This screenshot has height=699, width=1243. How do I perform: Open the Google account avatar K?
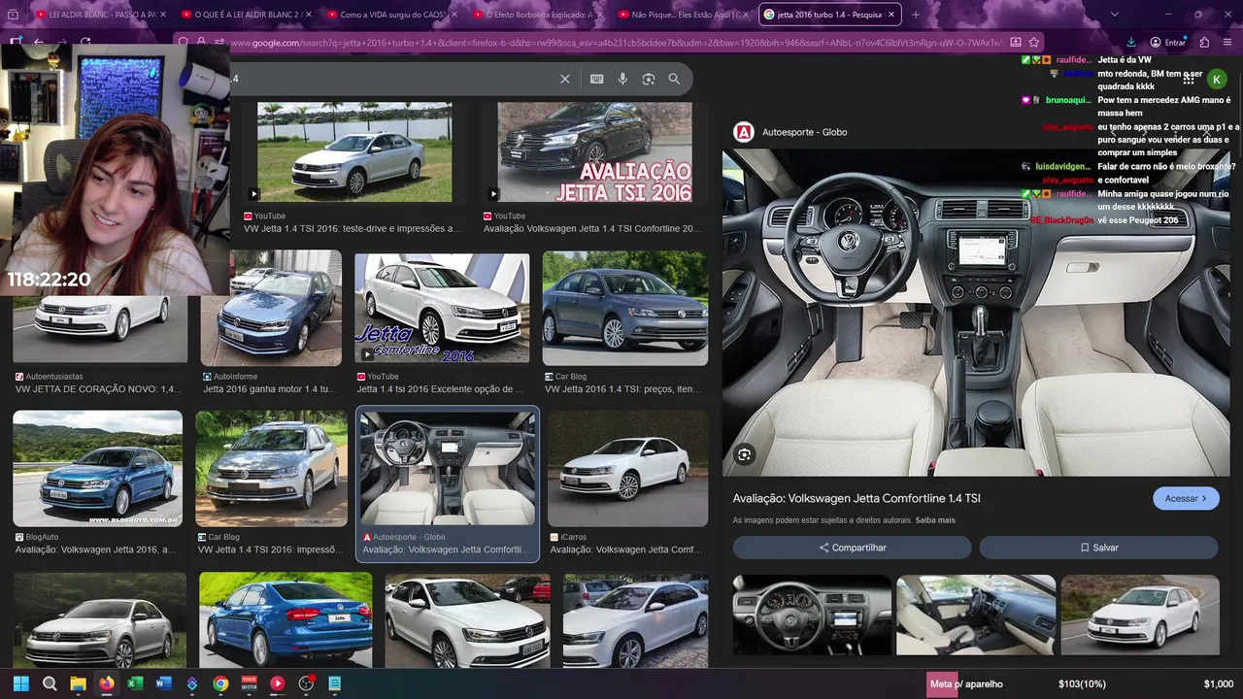click(1217, 79)
